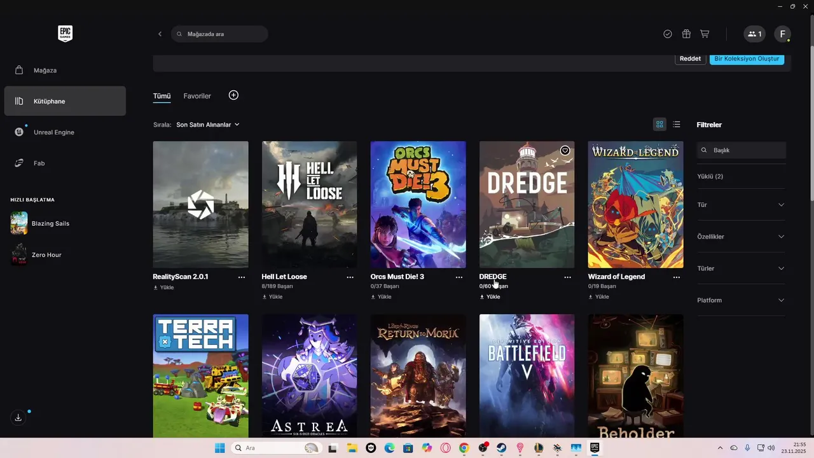Open the Kütüphane library section

pyautogui.click(x=65, y=101)
